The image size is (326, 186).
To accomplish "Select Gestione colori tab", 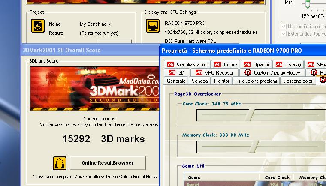I will click(x=298, y=81).
